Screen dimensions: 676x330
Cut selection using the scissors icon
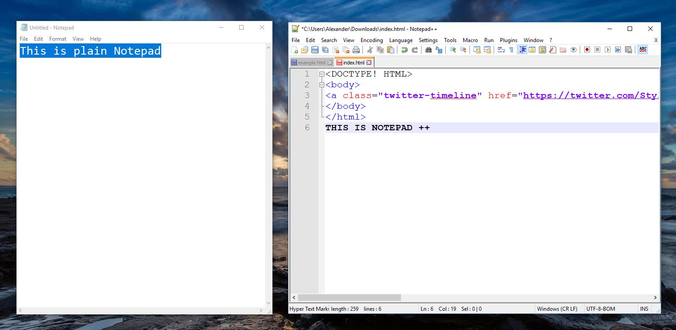(x=370, y=50)
